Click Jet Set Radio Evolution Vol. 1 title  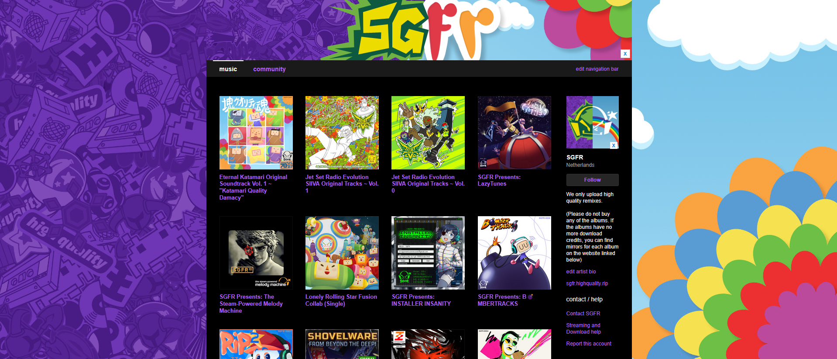[x=342, y=184]
